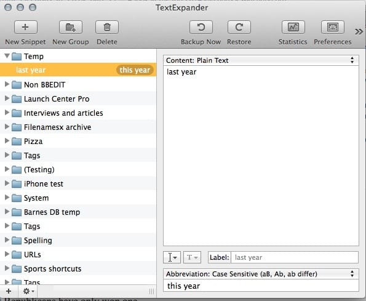The height and width of the screenshot is (301, 366).
Task: Expand the Non BBEDIT group
Action: [7, 84]
